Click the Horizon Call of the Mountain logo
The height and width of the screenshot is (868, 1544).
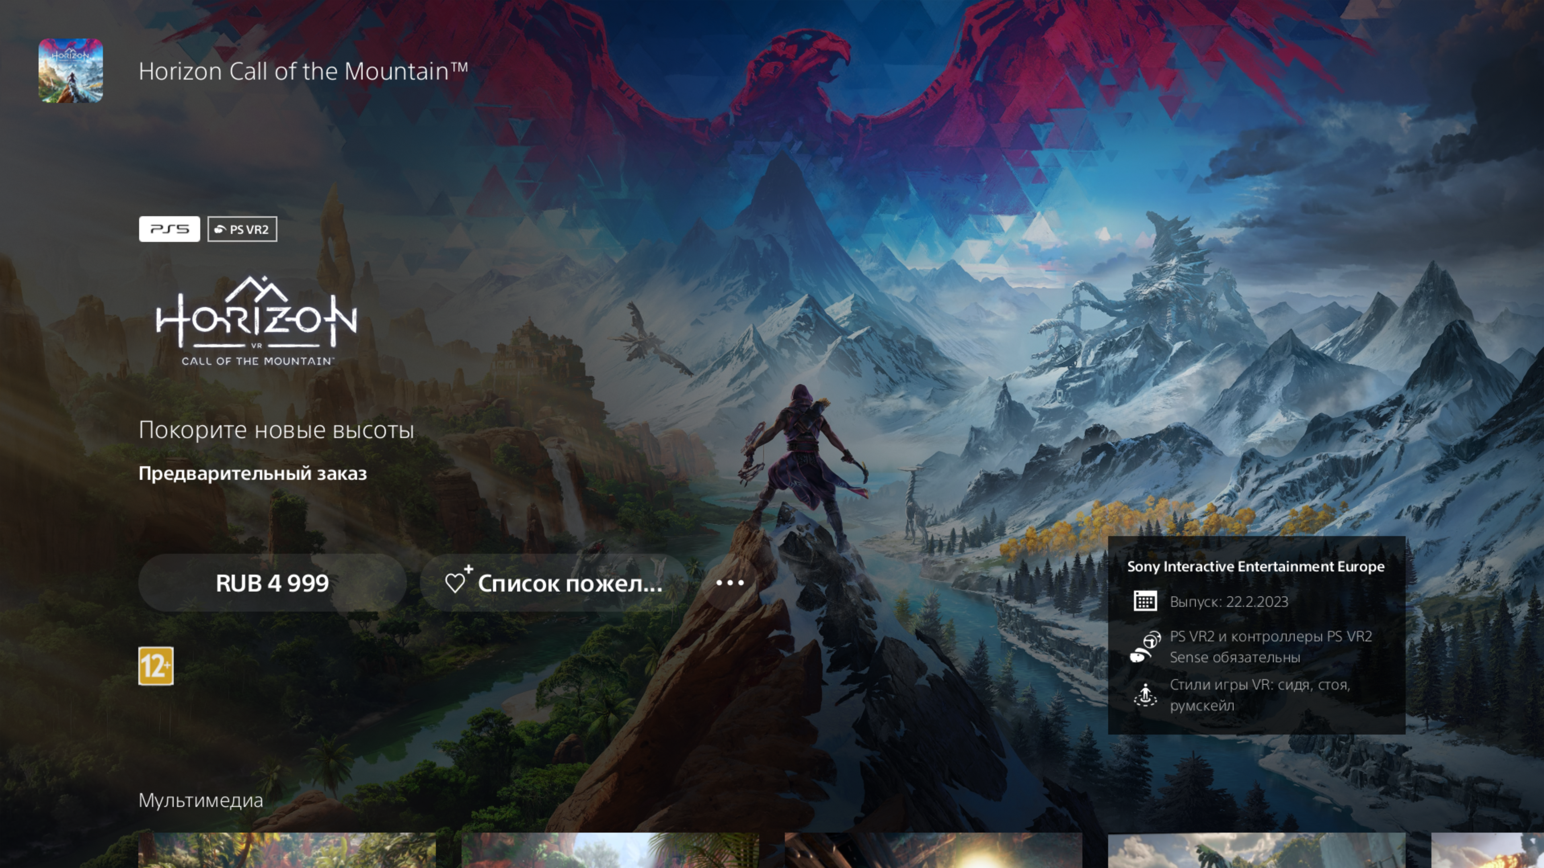[257, 321]
